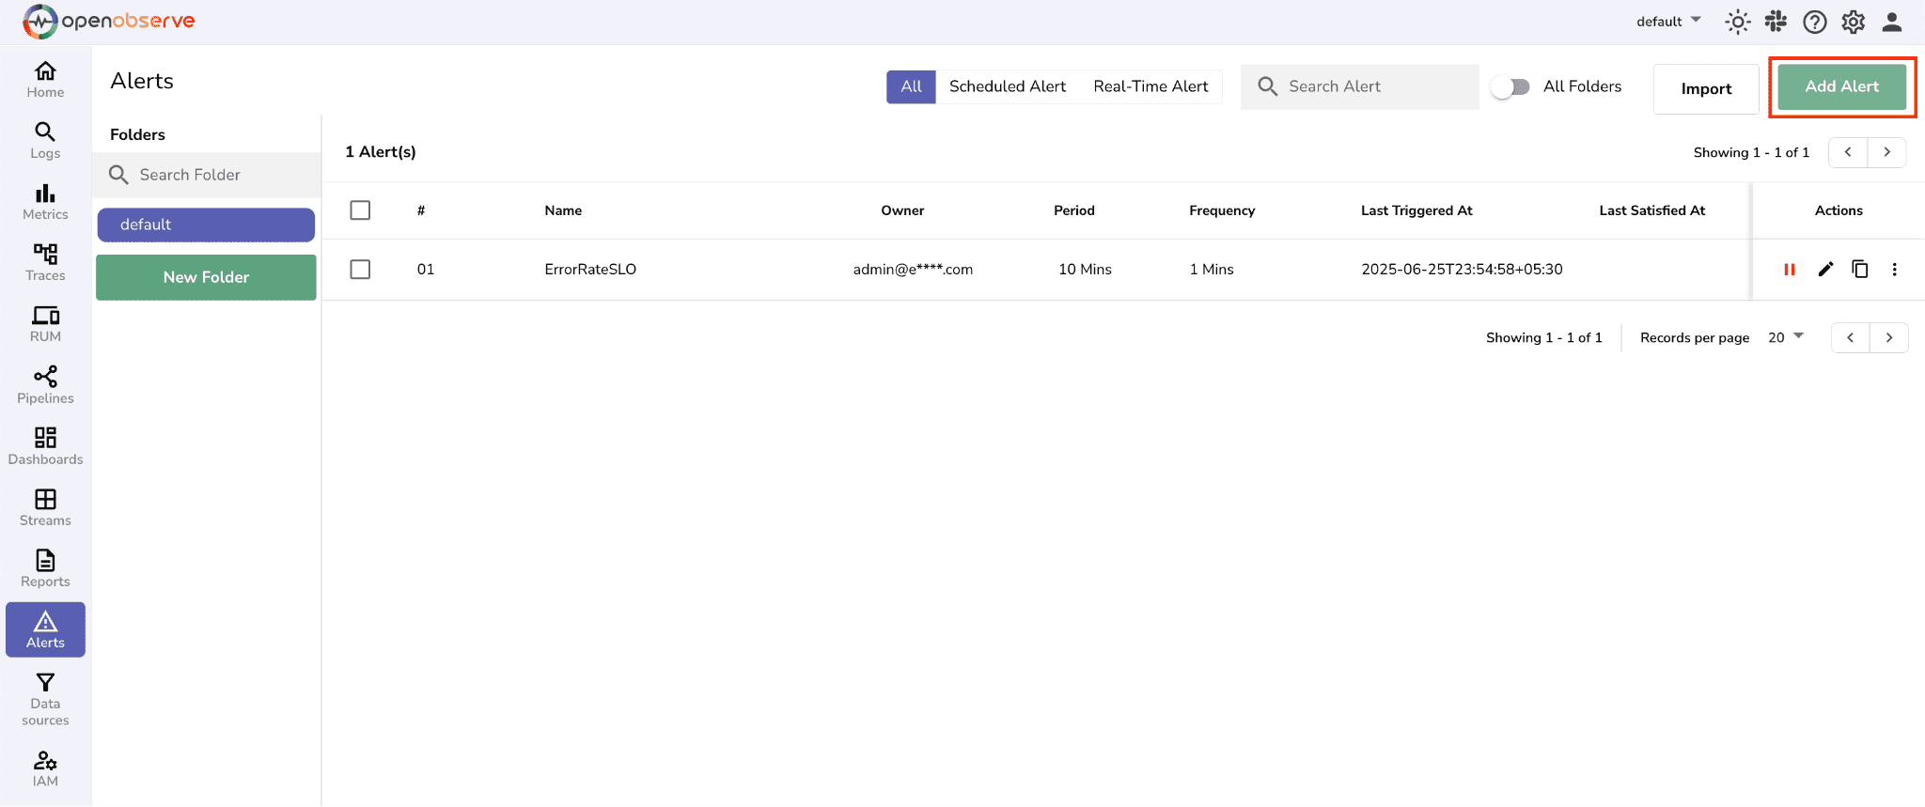1925x807 pixels.
Task: Go to Logs in the sidebar
Action: (x=45, y=141)
